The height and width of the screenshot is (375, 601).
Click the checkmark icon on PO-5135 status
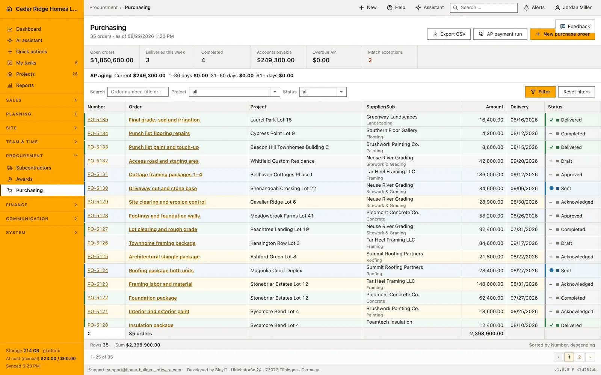pyautogui.click(x=551, y=120)
